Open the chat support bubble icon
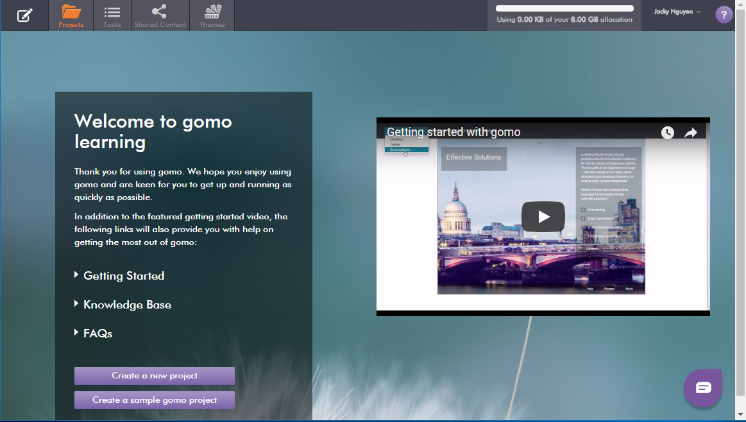 click(x=702, y=388)
